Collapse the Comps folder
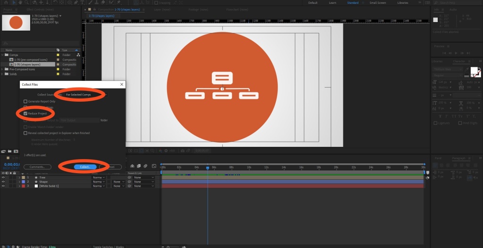Screen dimensions: 483x248 click(2, 55)
